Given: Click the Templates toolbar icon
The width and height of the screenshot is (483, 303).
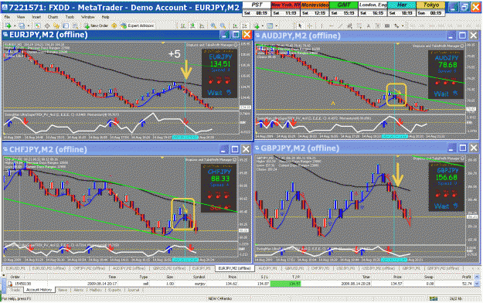Looking at the screenshot, I should (x=270, y=26).
